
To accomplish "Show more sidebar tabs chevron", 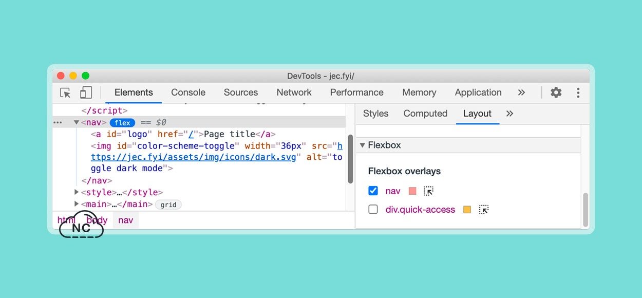I will [509, 114].
